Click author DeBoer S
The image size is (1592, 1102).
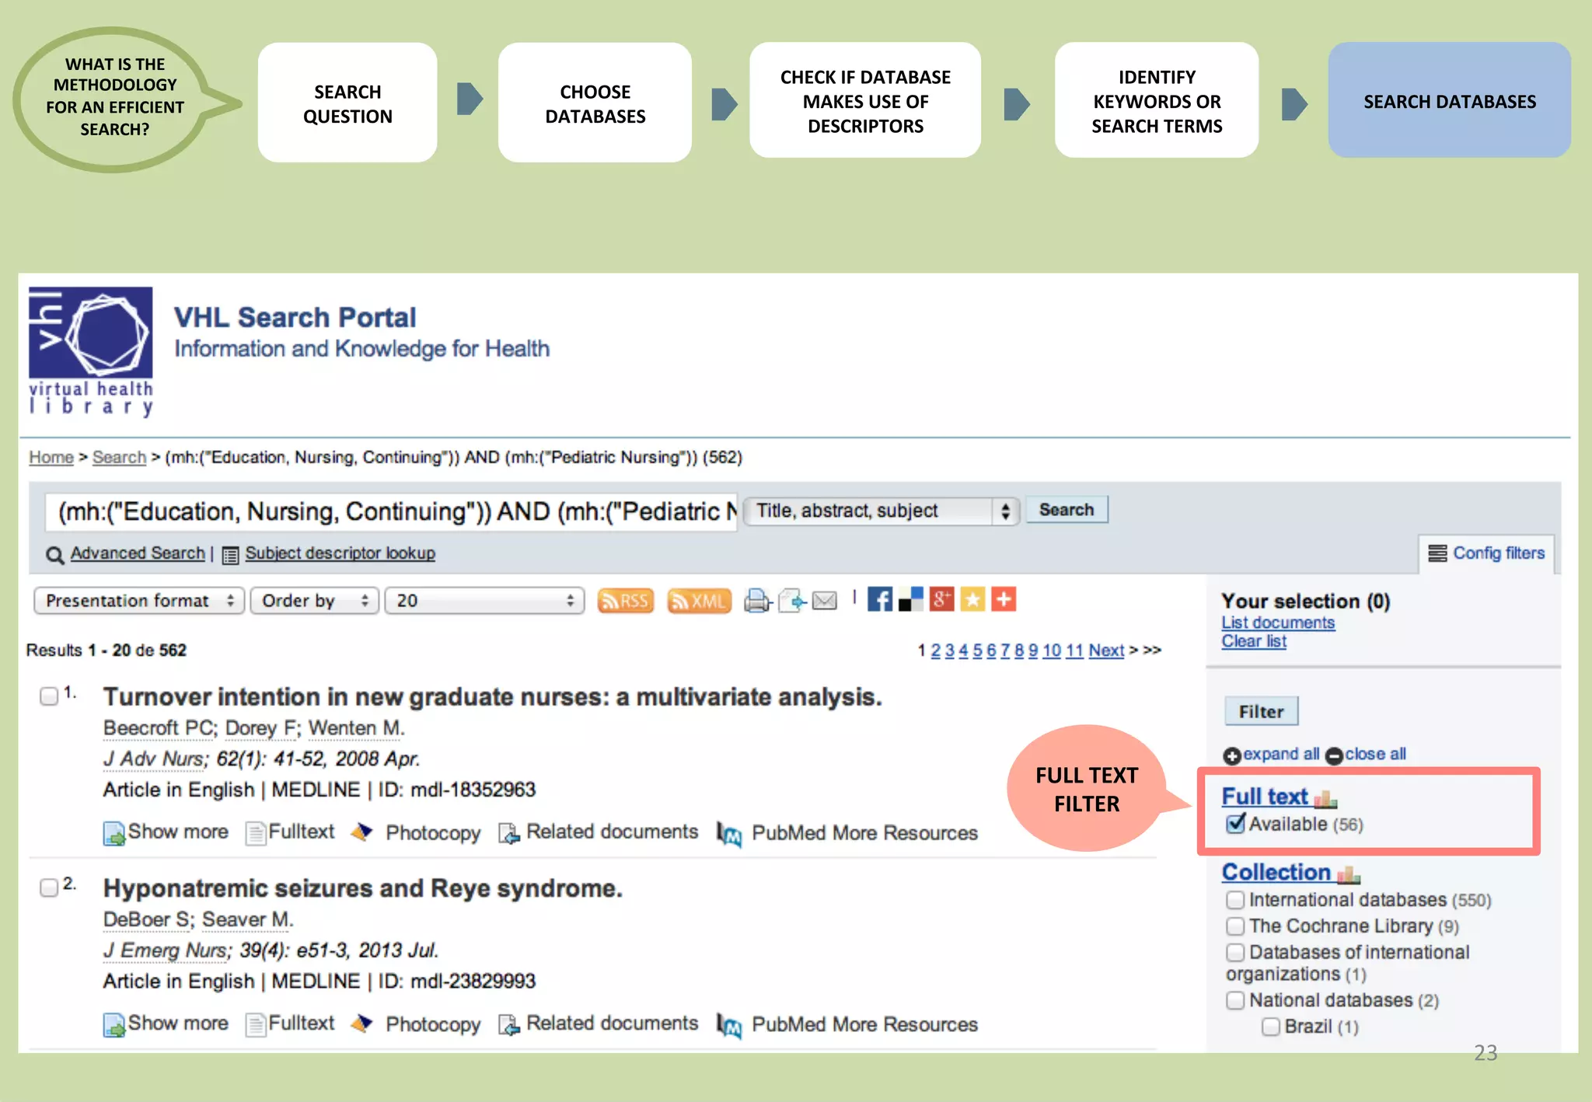(147, 920)
